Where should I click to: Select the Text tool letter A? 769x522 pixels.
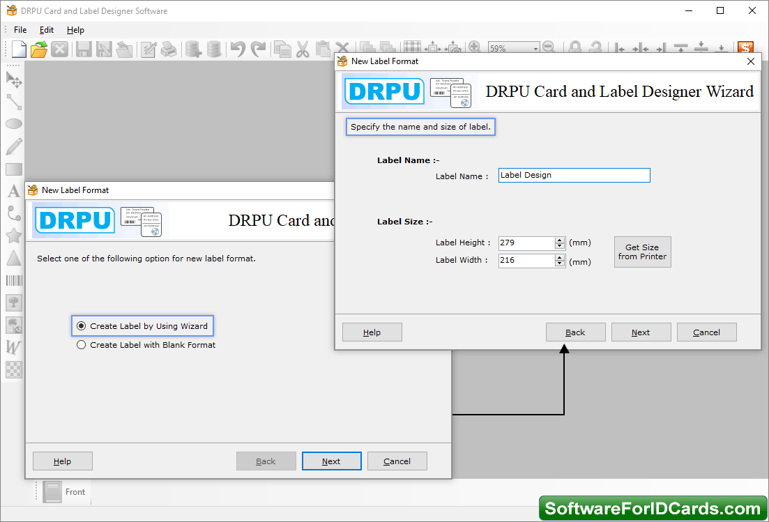point(14,191)
